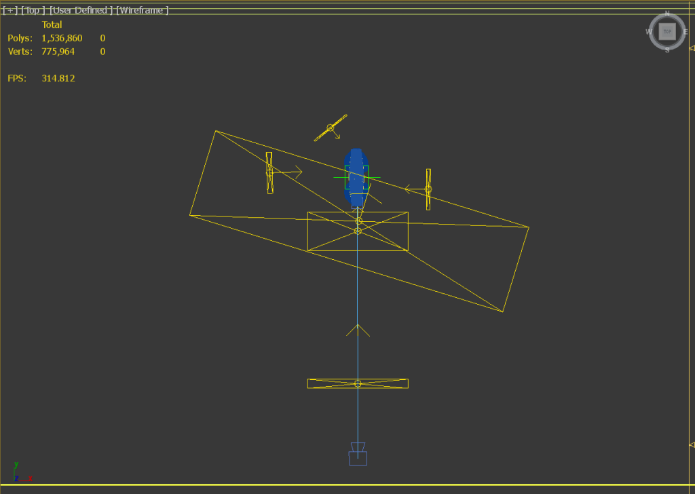The height and width of the screenshot is (494, 695).
Task: Click the Verts value 775,964
Action: [x=58, y=52]
